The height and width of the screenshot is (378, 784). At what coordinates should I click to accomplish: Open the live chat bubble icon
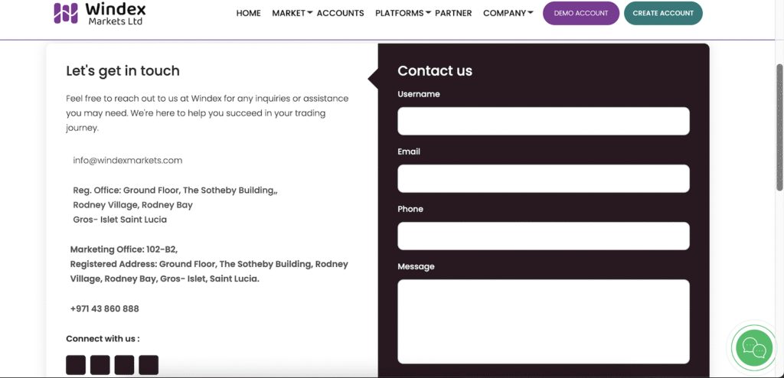coord(754,347)
